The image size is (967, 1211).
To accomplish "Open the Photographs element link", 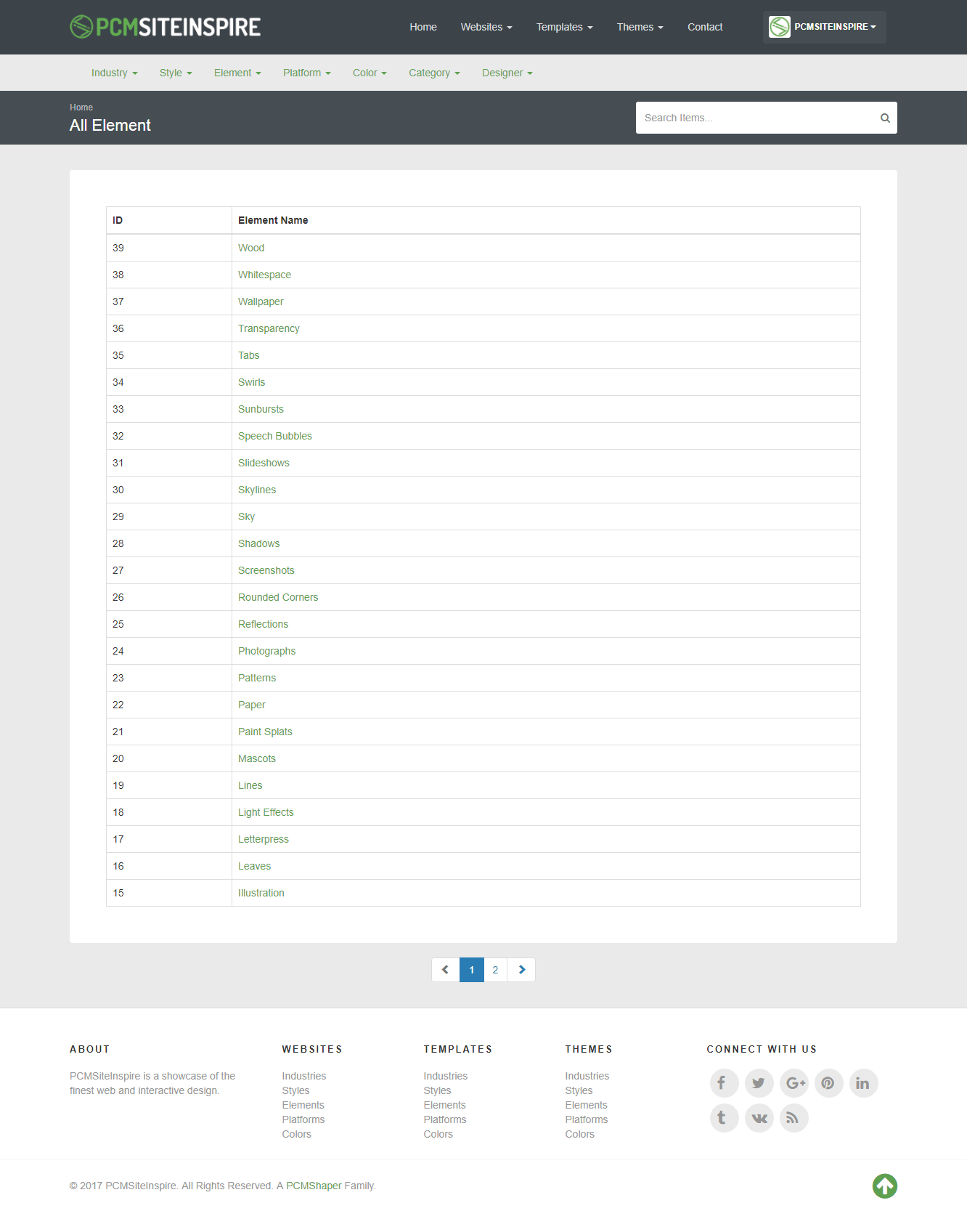I will 266,651.
